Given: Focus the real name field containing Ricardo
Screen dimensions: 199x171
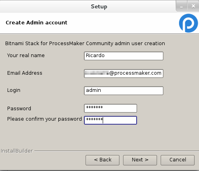Looking at the screenshot, I should pyautogui.click(x=123, y=56).
